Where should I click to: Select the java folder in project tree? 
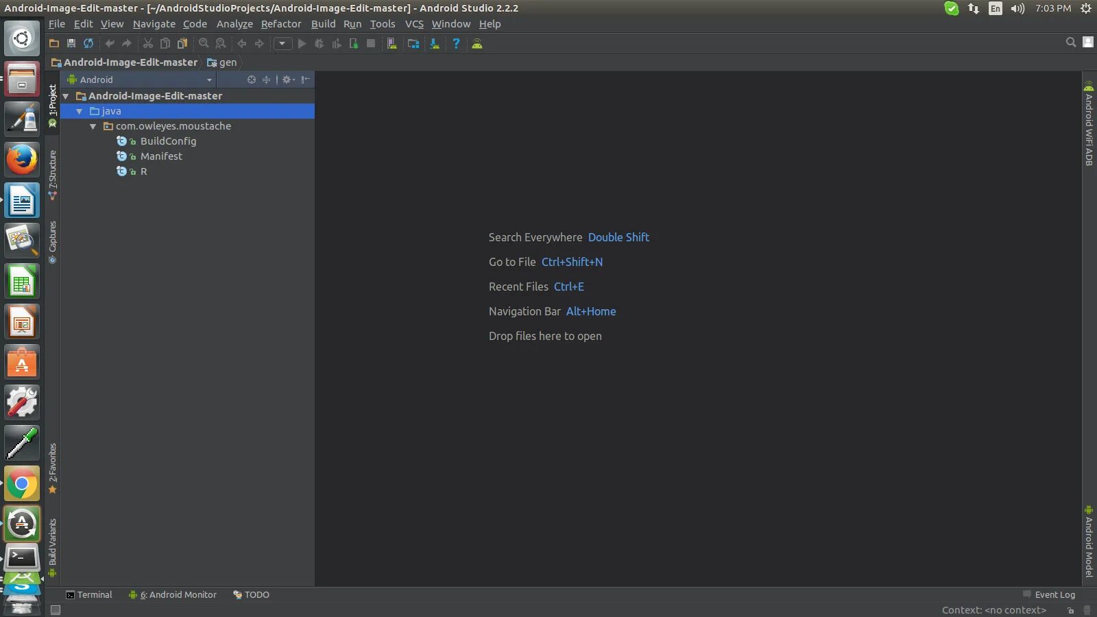(x=187, y=111)
